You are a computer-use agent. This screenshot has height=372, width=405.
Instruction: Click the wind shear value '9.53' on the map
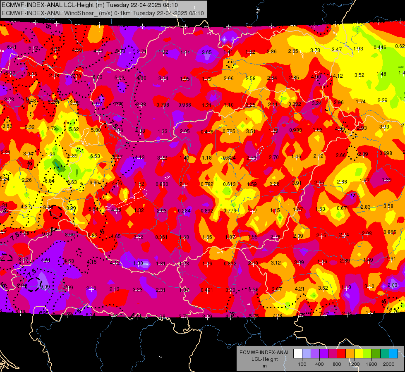(47, 234)
